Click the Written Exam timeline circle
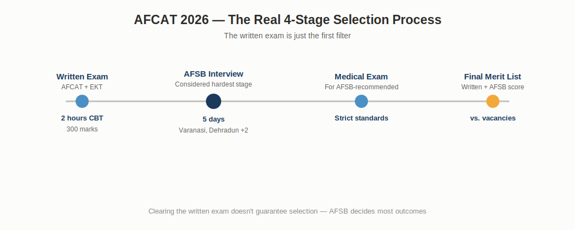The image size is (575, 230). pos(82,101)
